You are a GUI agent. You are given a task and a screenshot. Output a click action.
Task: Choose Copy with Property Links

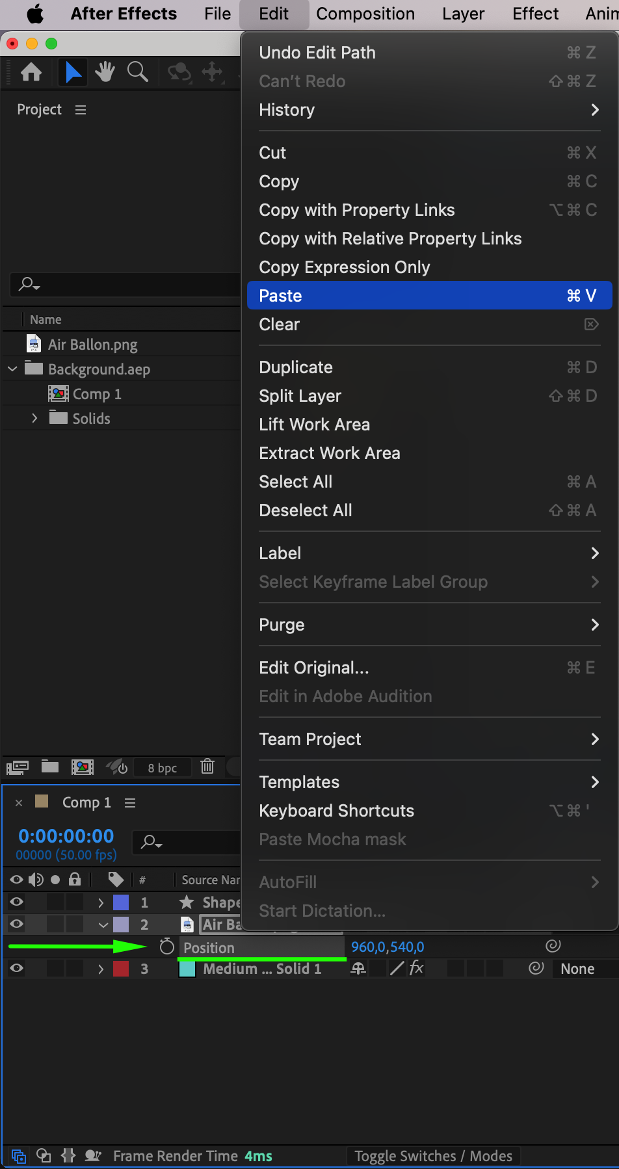pos(429,210)
